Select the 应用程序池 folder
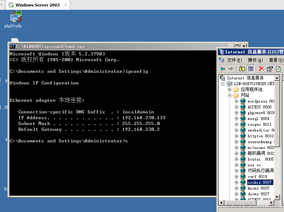 tap(251, 90)
